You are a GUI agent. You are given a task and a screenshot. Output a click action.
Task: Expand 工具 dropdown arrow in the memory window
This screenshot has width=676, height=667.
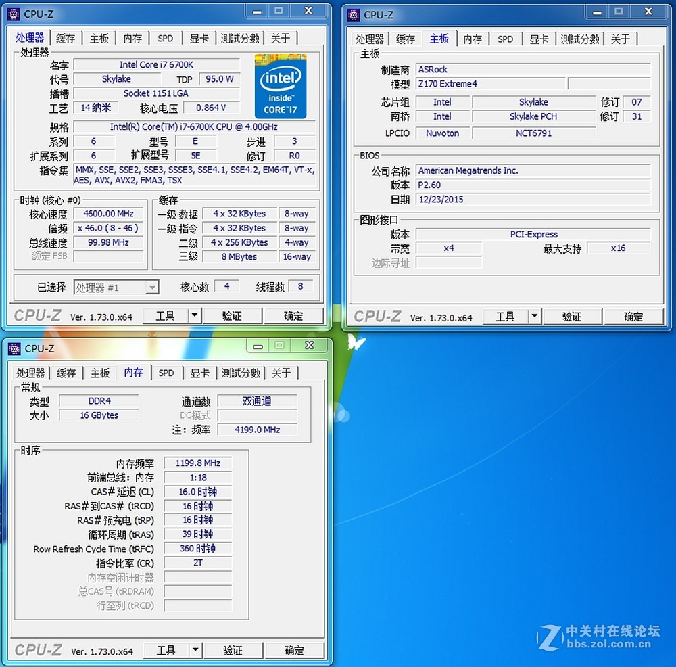point(196,650)
